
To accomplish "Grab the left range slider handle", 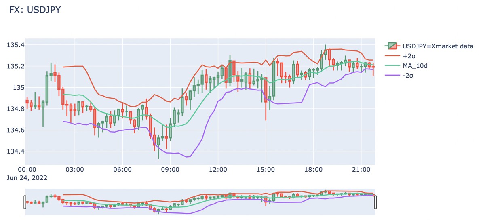I will 25,202.
